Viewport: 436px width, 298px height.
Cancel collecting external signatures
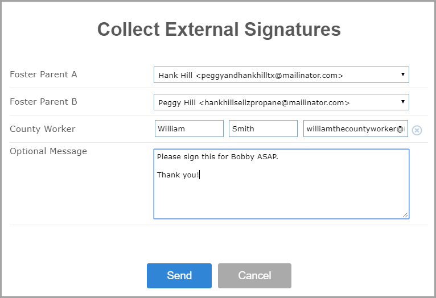(254, 275)
